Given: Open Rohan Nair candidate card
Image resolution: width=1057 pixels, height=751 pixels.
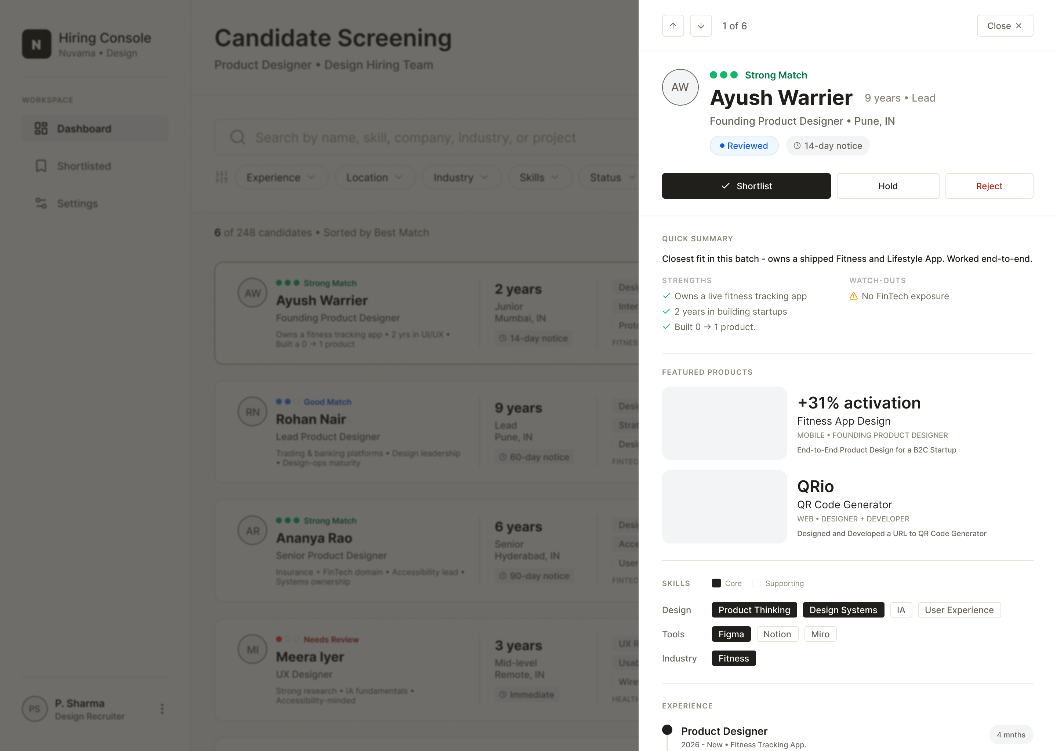Looking at the screenshot, I should [x=426, y=432].
